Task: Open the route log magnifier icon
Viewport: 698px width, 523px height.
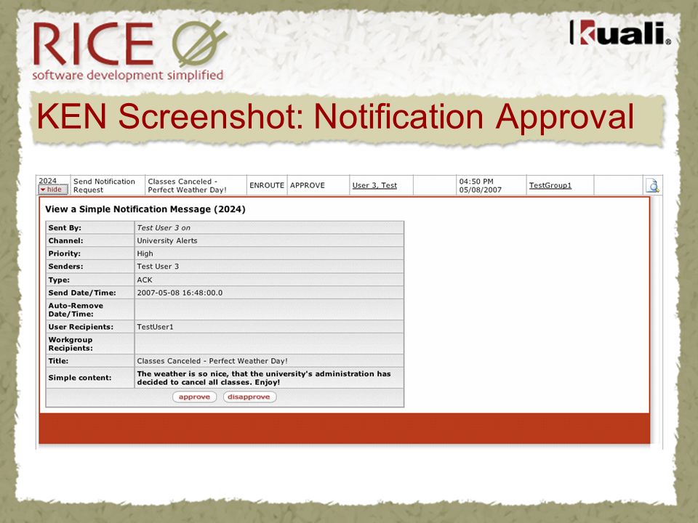Action: (652, 185)
